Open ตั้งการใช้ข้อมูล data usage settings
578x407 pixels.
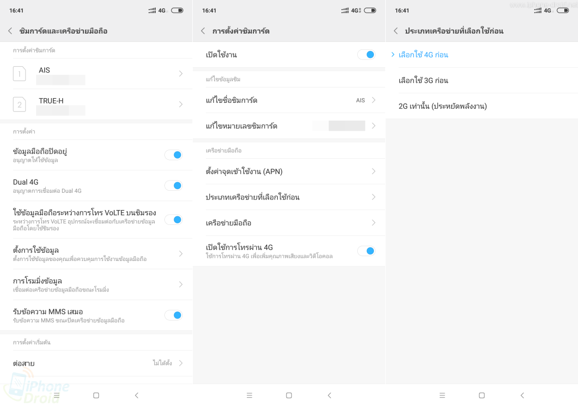pyautogui.click(x=96, y=254)
